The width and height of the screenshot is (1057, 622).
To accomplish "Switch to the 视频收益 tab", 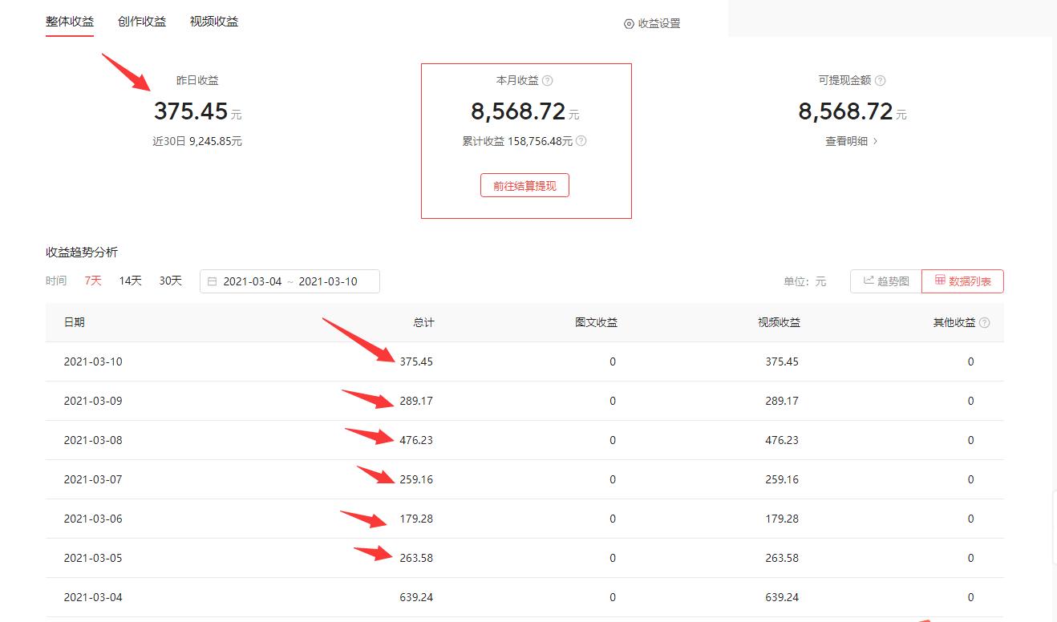I will pos(214,22).
